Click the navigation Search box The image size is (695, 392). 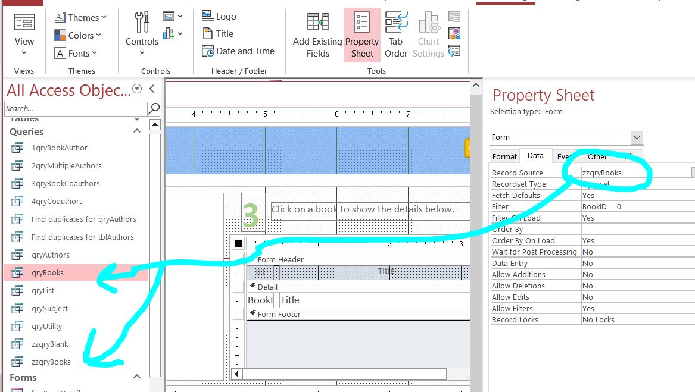coord(76,108)
